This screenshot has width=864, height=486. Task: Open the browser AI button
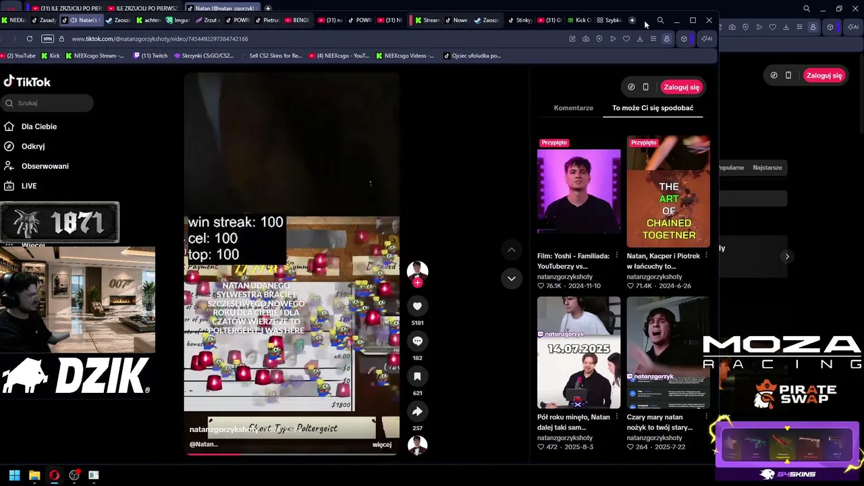click(707, 38)
